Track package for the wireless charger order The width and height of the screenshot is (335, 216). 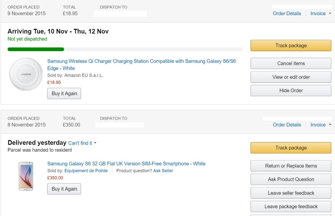[x=291, y=45]
